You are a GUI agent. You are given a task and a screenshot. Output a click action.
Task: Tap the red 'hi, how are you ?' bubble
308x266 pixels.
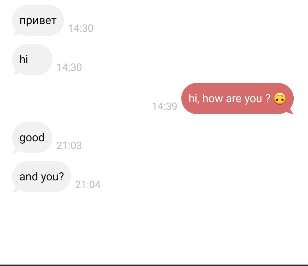[237, 99]
